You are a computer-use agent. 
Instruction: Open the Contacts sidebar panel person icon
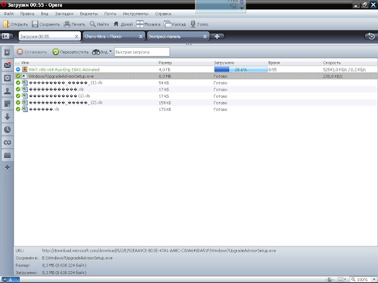(x=7, y=91)
